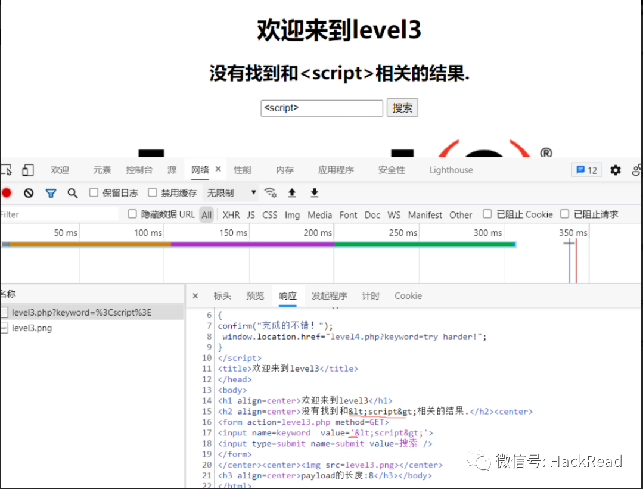Switch to 内存 tab
643x489 pixels.
click(x=285, y=170)
